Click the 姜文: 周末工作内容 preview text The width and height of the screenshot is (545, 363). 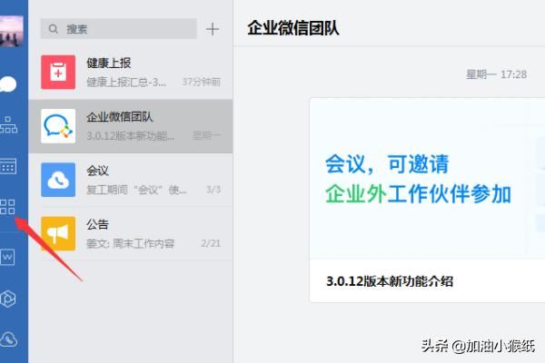[x=130, y=243]
